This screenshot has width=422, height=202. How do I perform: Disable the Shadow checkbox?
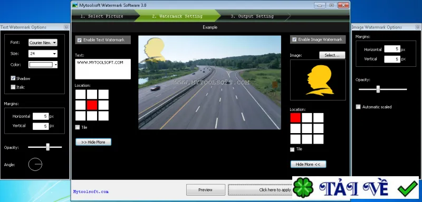[13, 78]
